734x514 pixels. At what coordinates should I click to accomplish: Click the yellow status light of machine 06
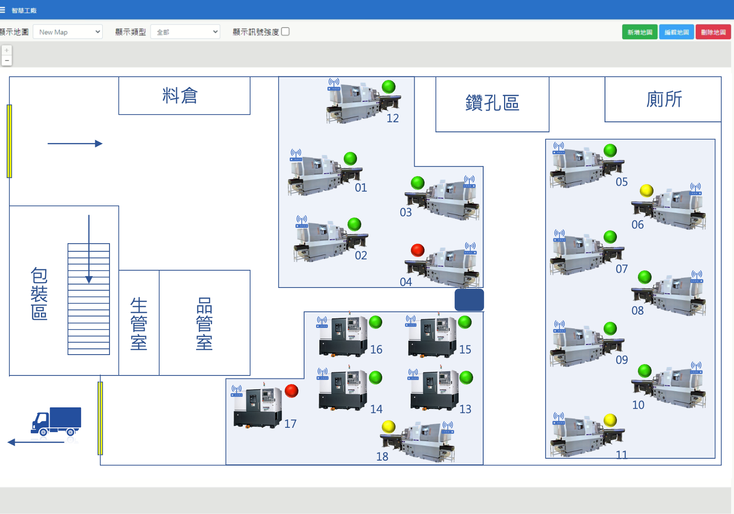click(x=646, y=190)
